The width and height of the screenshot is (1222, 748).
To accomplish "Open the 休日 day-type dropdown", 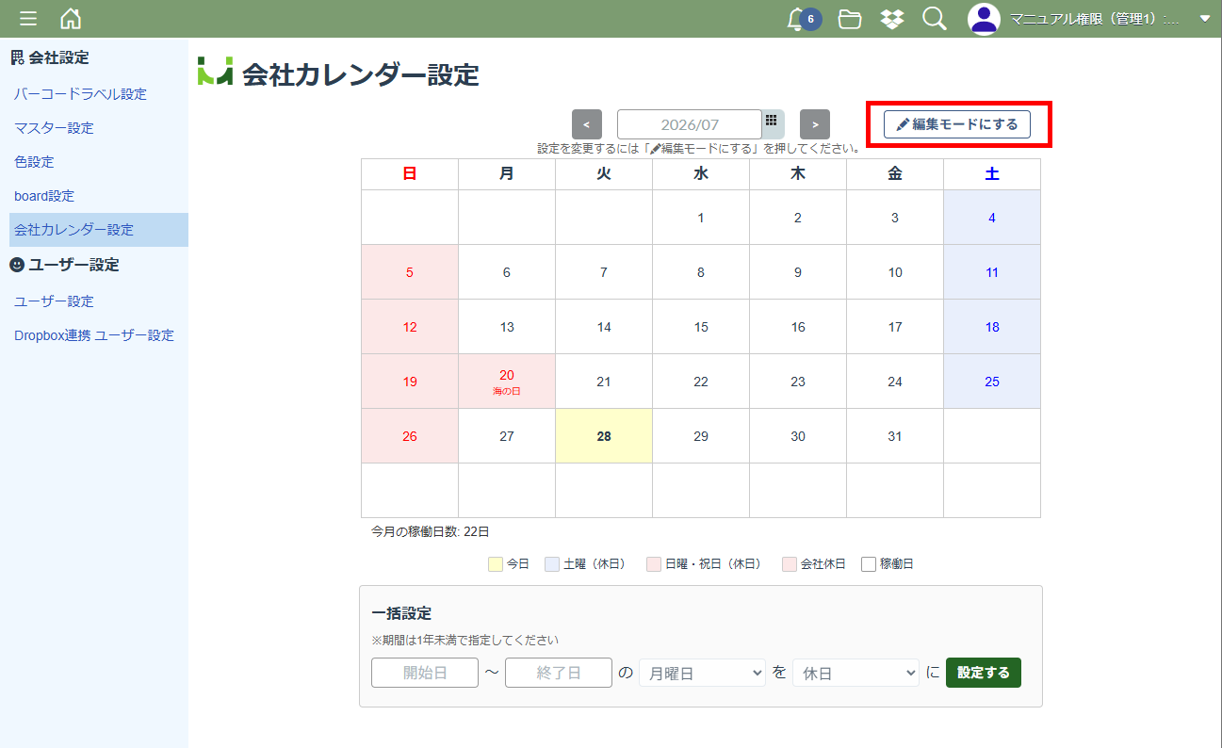I will tap(855, 673).
